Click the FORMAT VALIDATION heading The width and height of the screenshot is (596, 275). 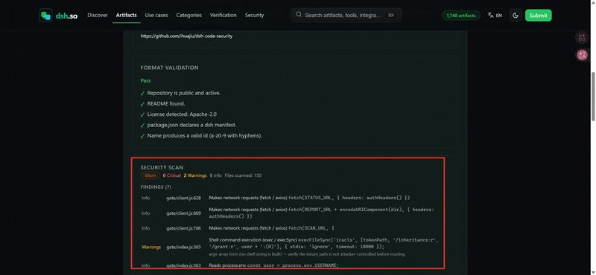point(170,68)
